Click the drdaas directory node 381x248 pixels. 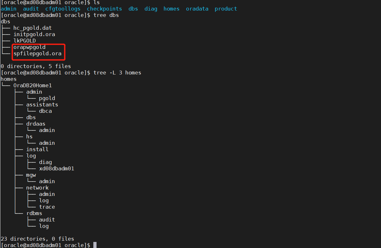(36, 124)
